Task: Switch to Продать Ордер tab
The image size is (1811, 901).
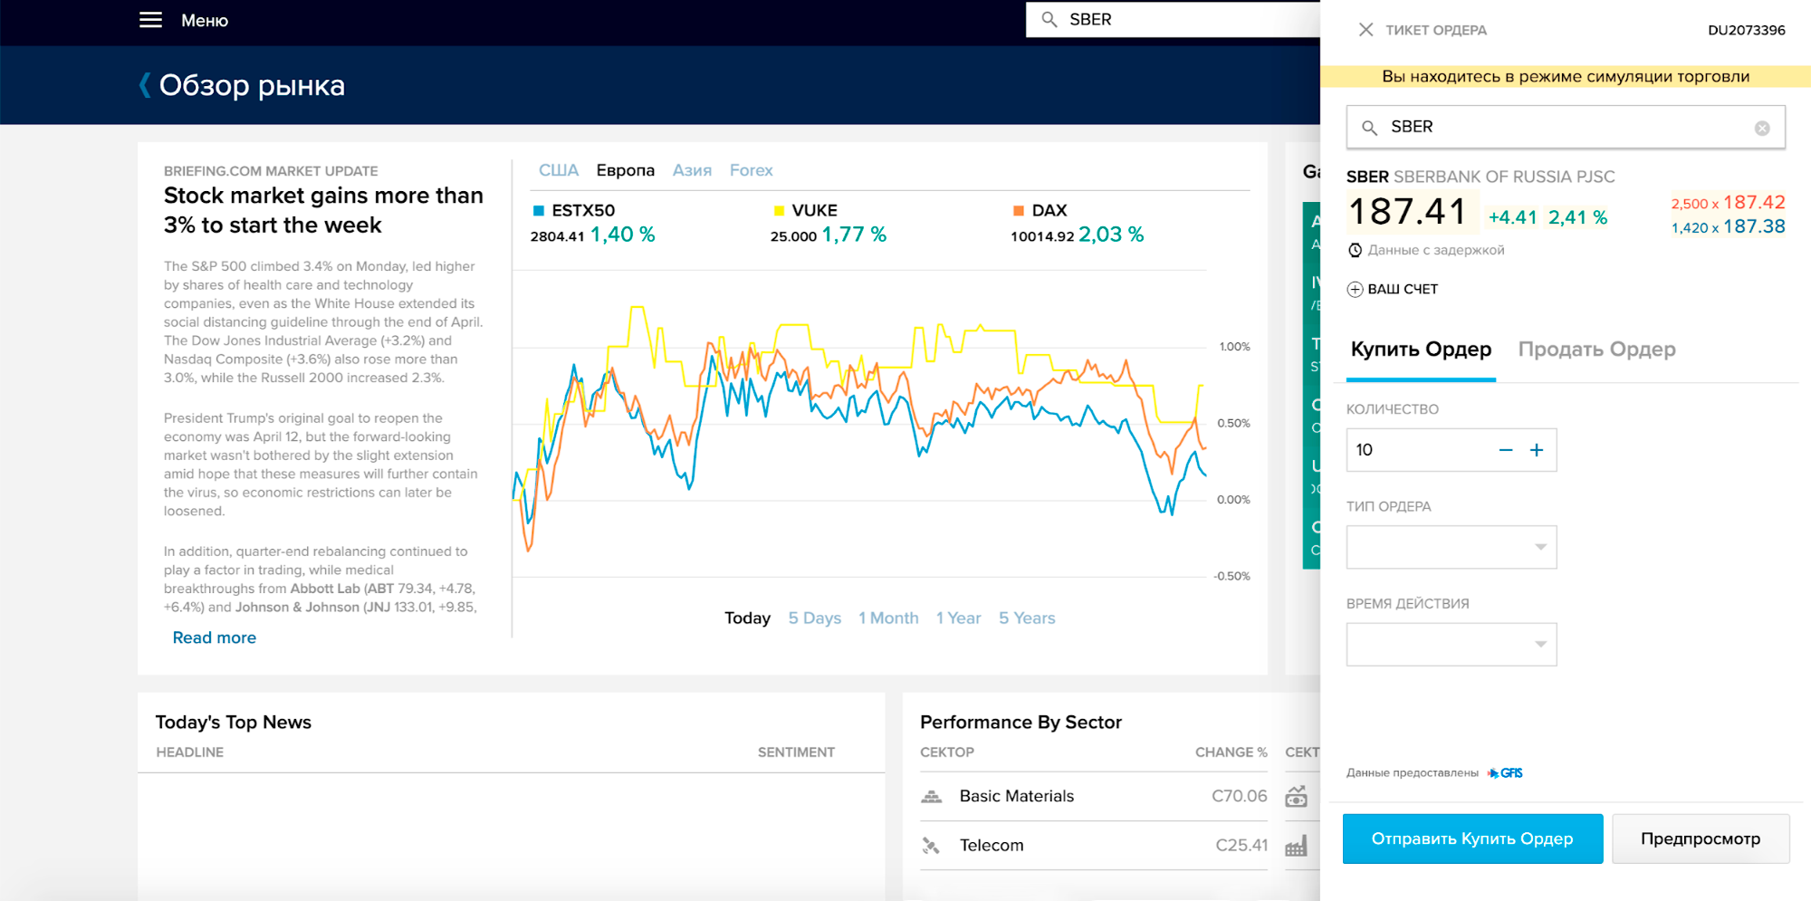Action: pos(1596,350)
